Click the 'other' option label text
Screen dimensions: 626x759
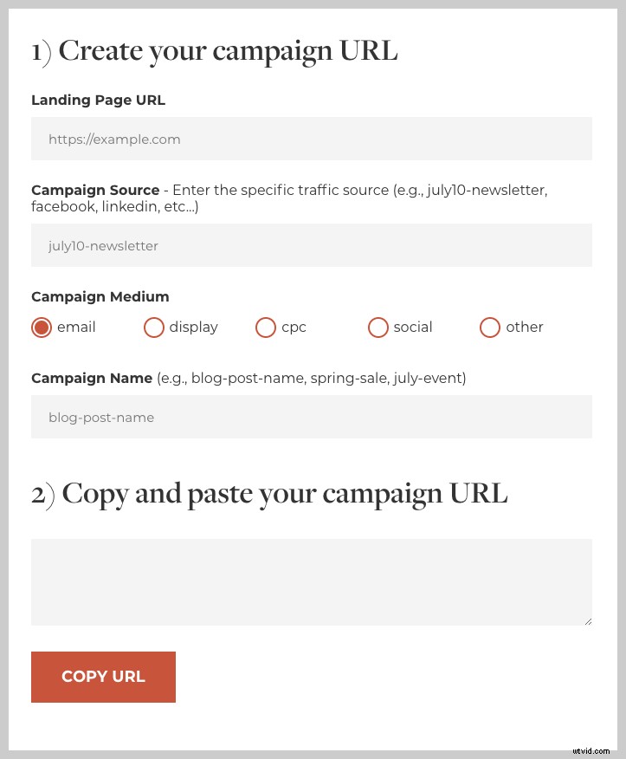pyautogui.click(x=525, y=328)
